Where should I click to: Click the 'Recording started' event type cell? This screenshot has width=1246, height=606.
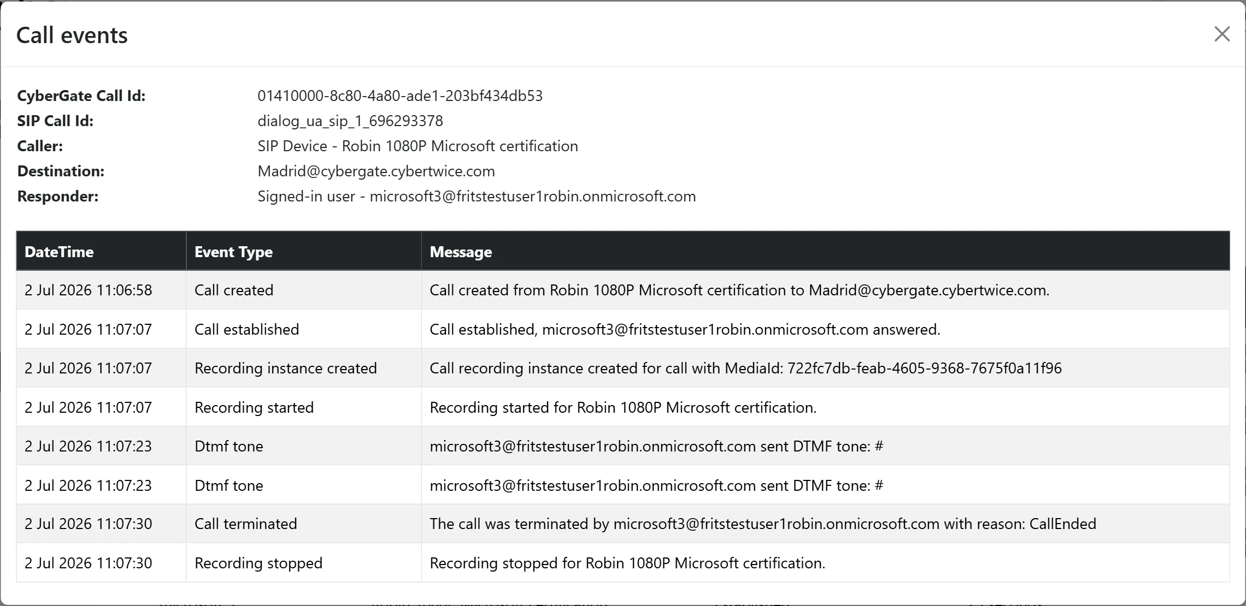304,407
